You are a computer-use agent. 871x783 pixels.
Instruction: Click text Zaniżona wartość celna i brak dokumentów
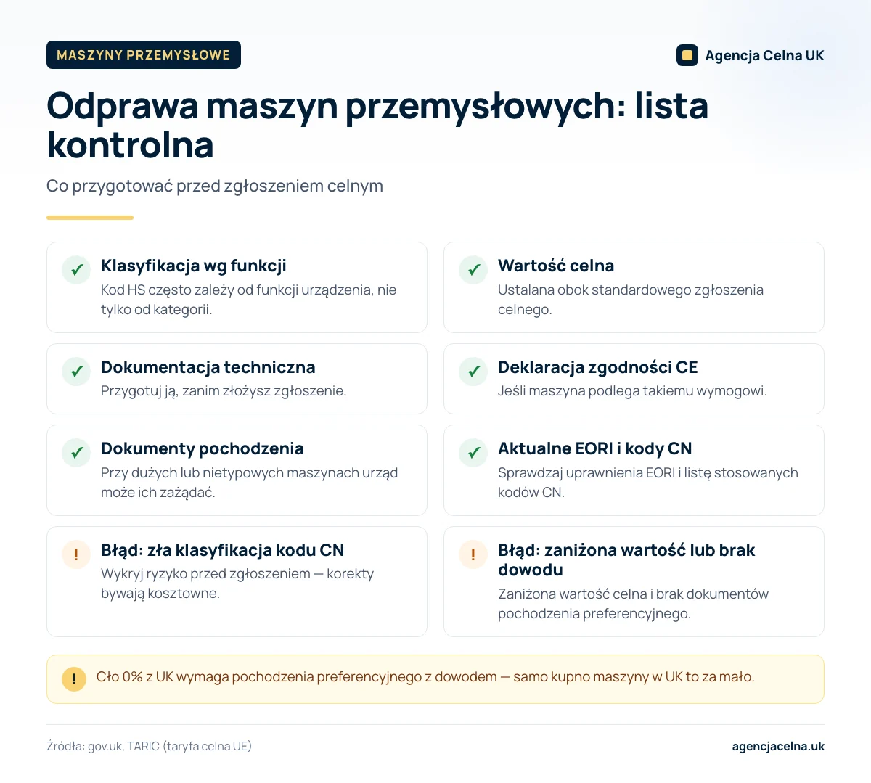click(x=633, y=604)
